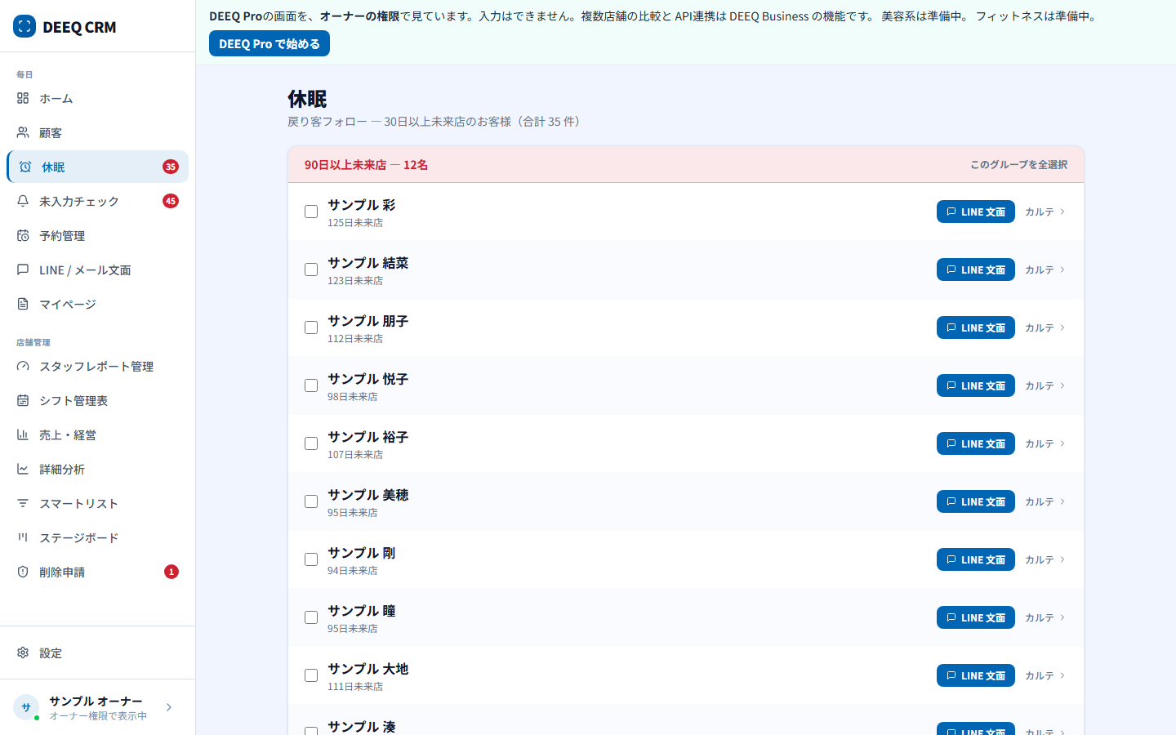Image resolution: width=1176 pixels, height=735 pixels.
Task: Open LINE / メール文面 in the sidebar
Action: (x=97, y=269)
